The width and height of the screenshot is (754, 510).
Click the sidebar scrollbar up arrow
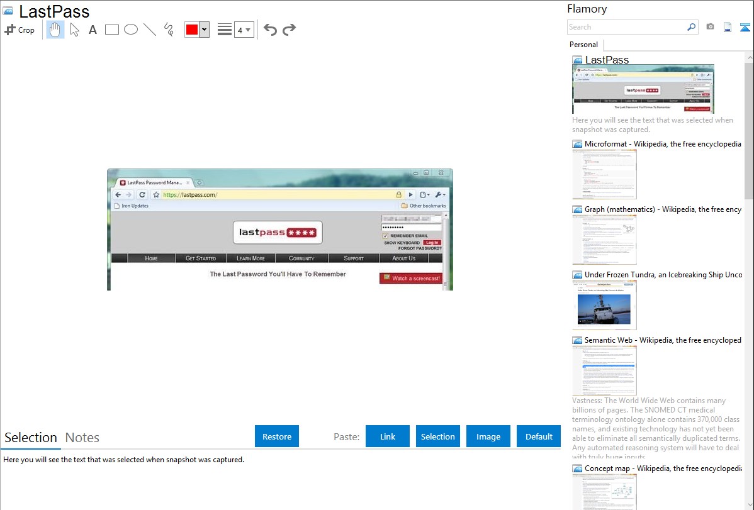pyautogui.click(x=749, y=57)
